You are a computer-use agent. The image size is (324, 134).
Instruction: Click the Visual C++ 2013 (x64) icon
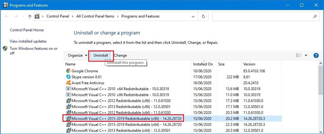[68, 131]
